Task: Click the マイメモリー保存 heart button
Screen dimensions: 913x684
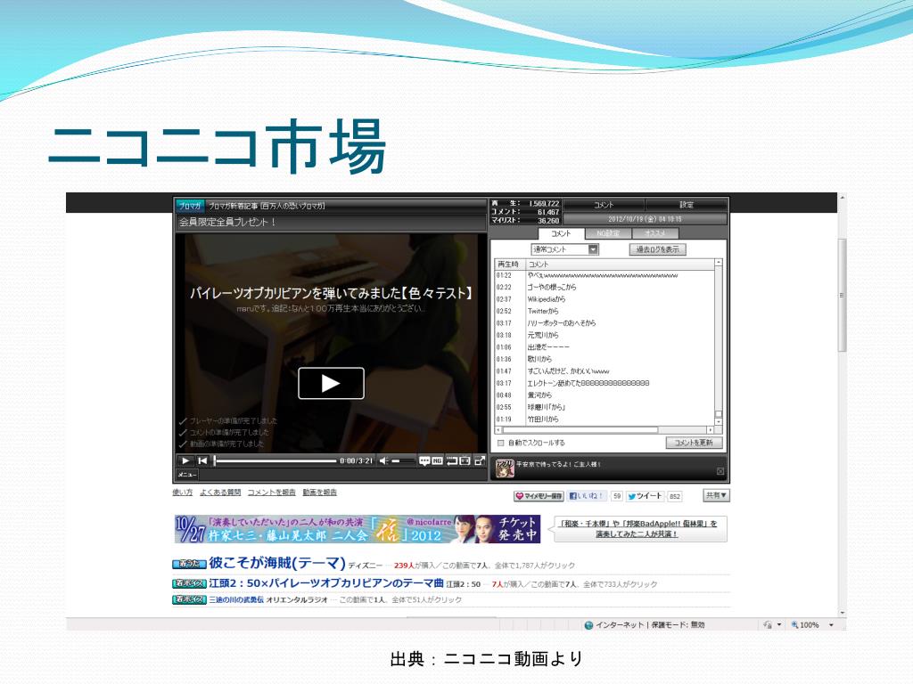Action: click(x=539, y=496)
